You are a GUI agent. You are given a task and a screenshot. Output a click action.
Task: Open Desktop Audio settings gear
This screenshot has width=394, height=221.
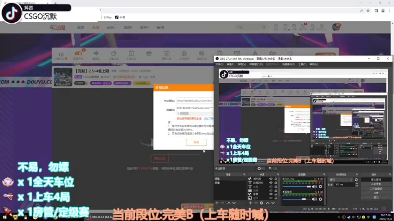coord(321,199)
